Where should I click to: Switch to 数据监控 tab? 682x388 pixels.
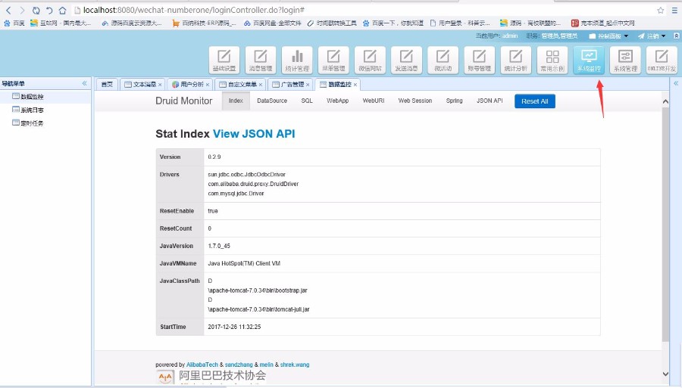pyautogui.click(x=338, y=84)
